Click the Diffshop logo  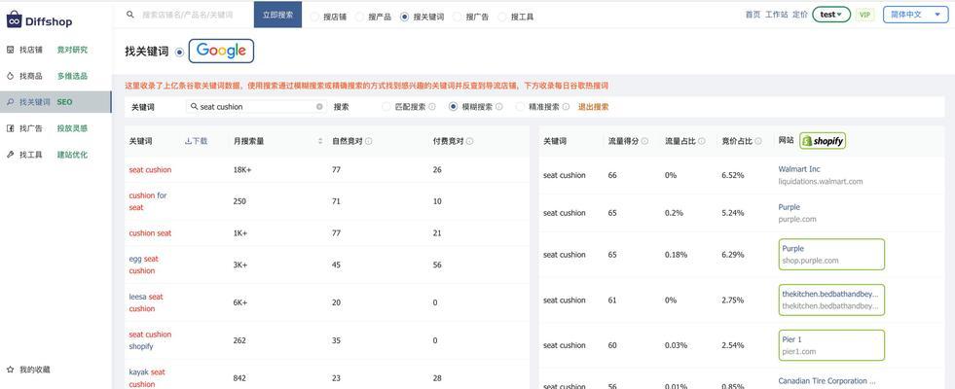(40, 20)
